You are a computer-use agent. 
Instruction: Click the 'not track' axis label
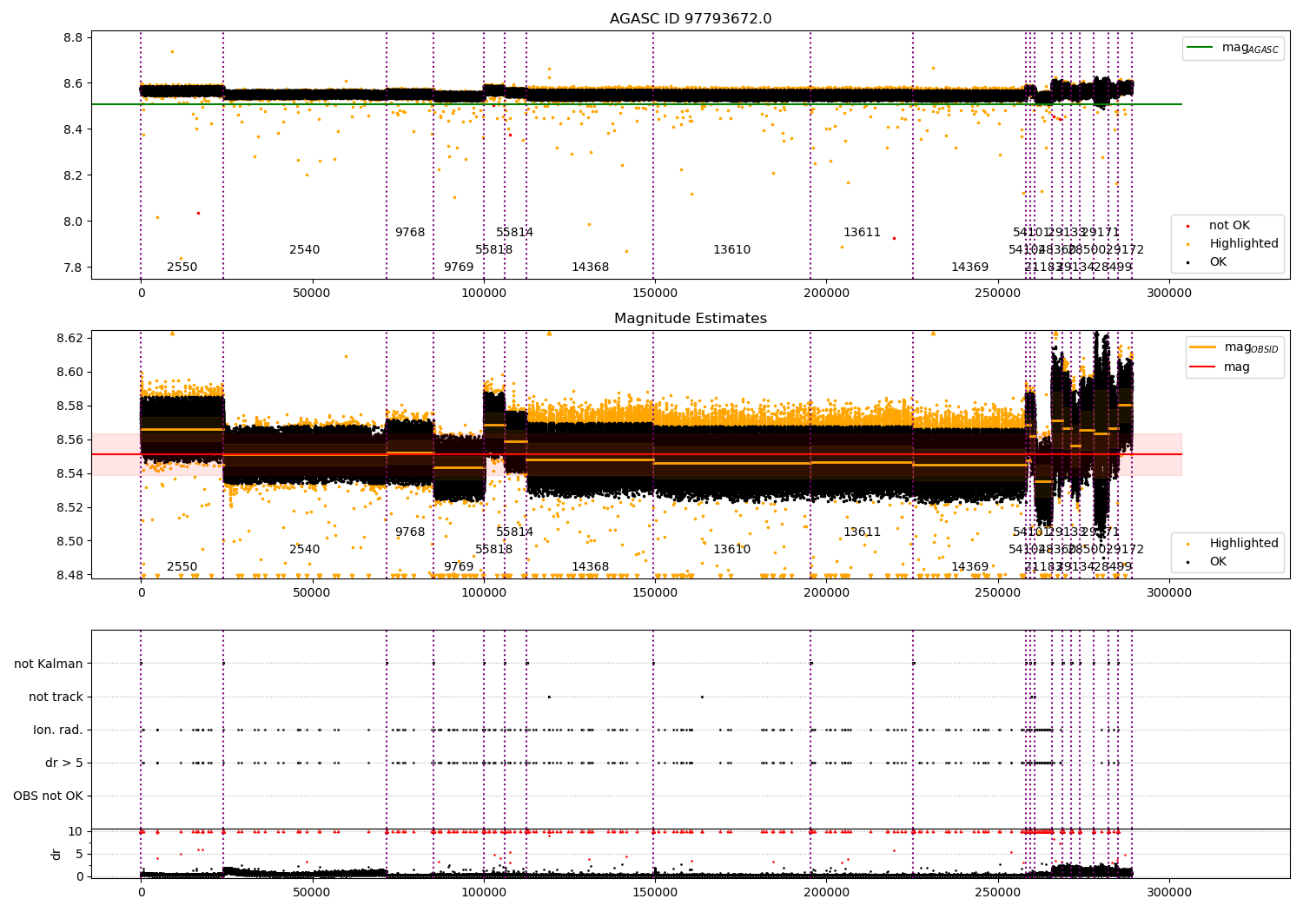[56, 697]
